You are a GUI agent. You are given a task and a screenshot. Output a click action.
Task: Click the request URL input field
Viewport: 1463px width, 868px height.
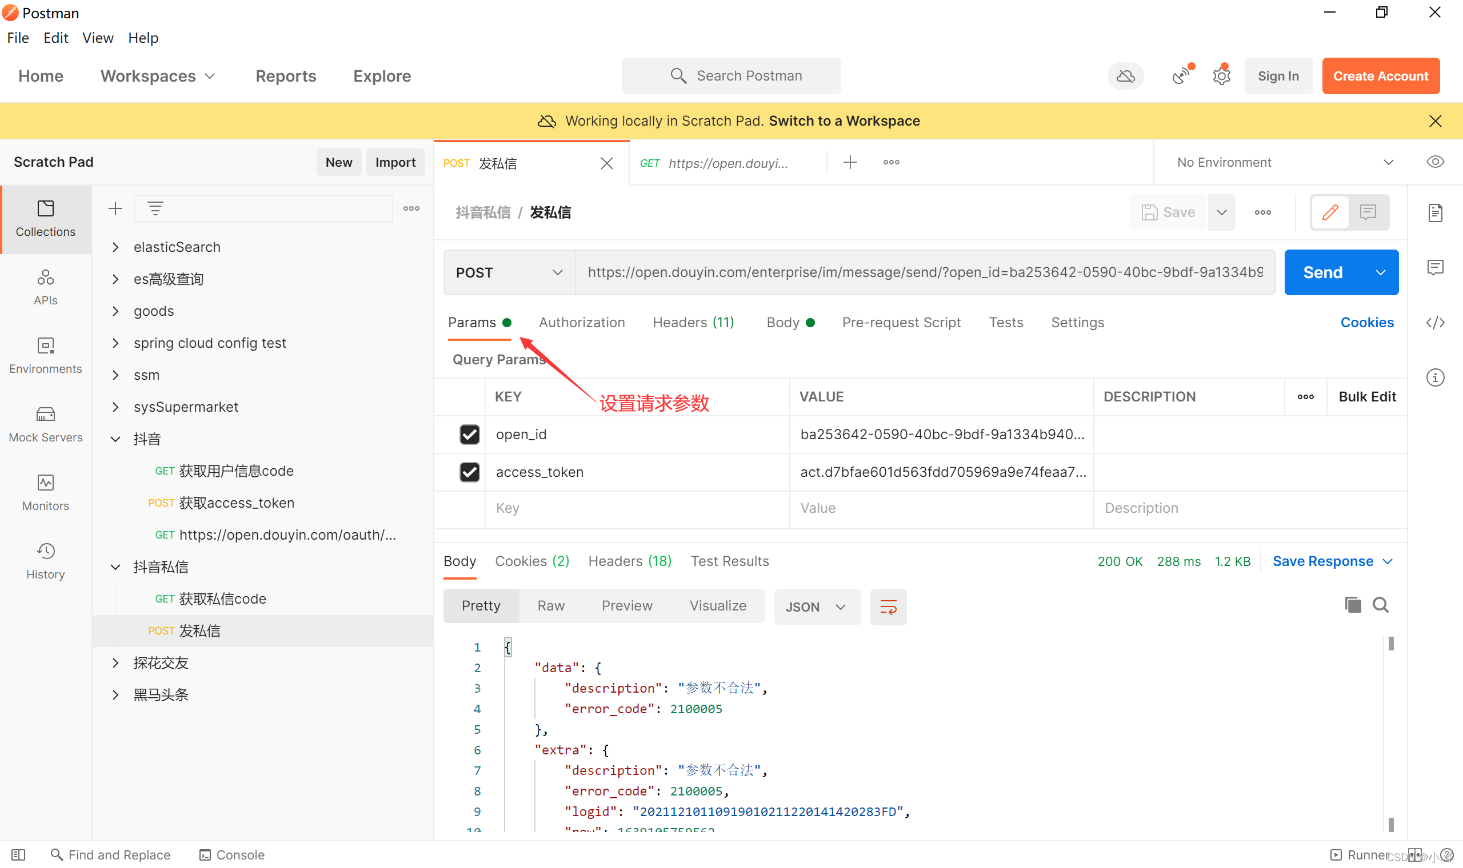(x=925, y=272)
